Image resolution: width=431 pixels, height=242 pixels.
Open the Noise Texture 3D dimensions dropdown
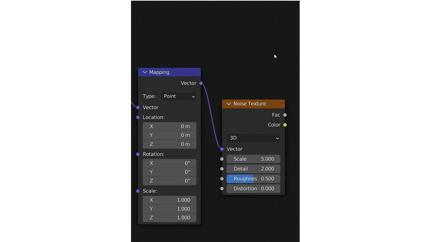253,138
